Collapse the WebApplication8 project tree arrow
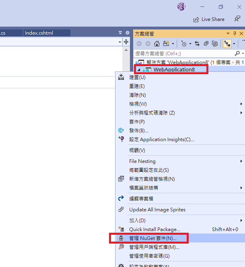Screen dimensions: 245x267 click(139, 69)
